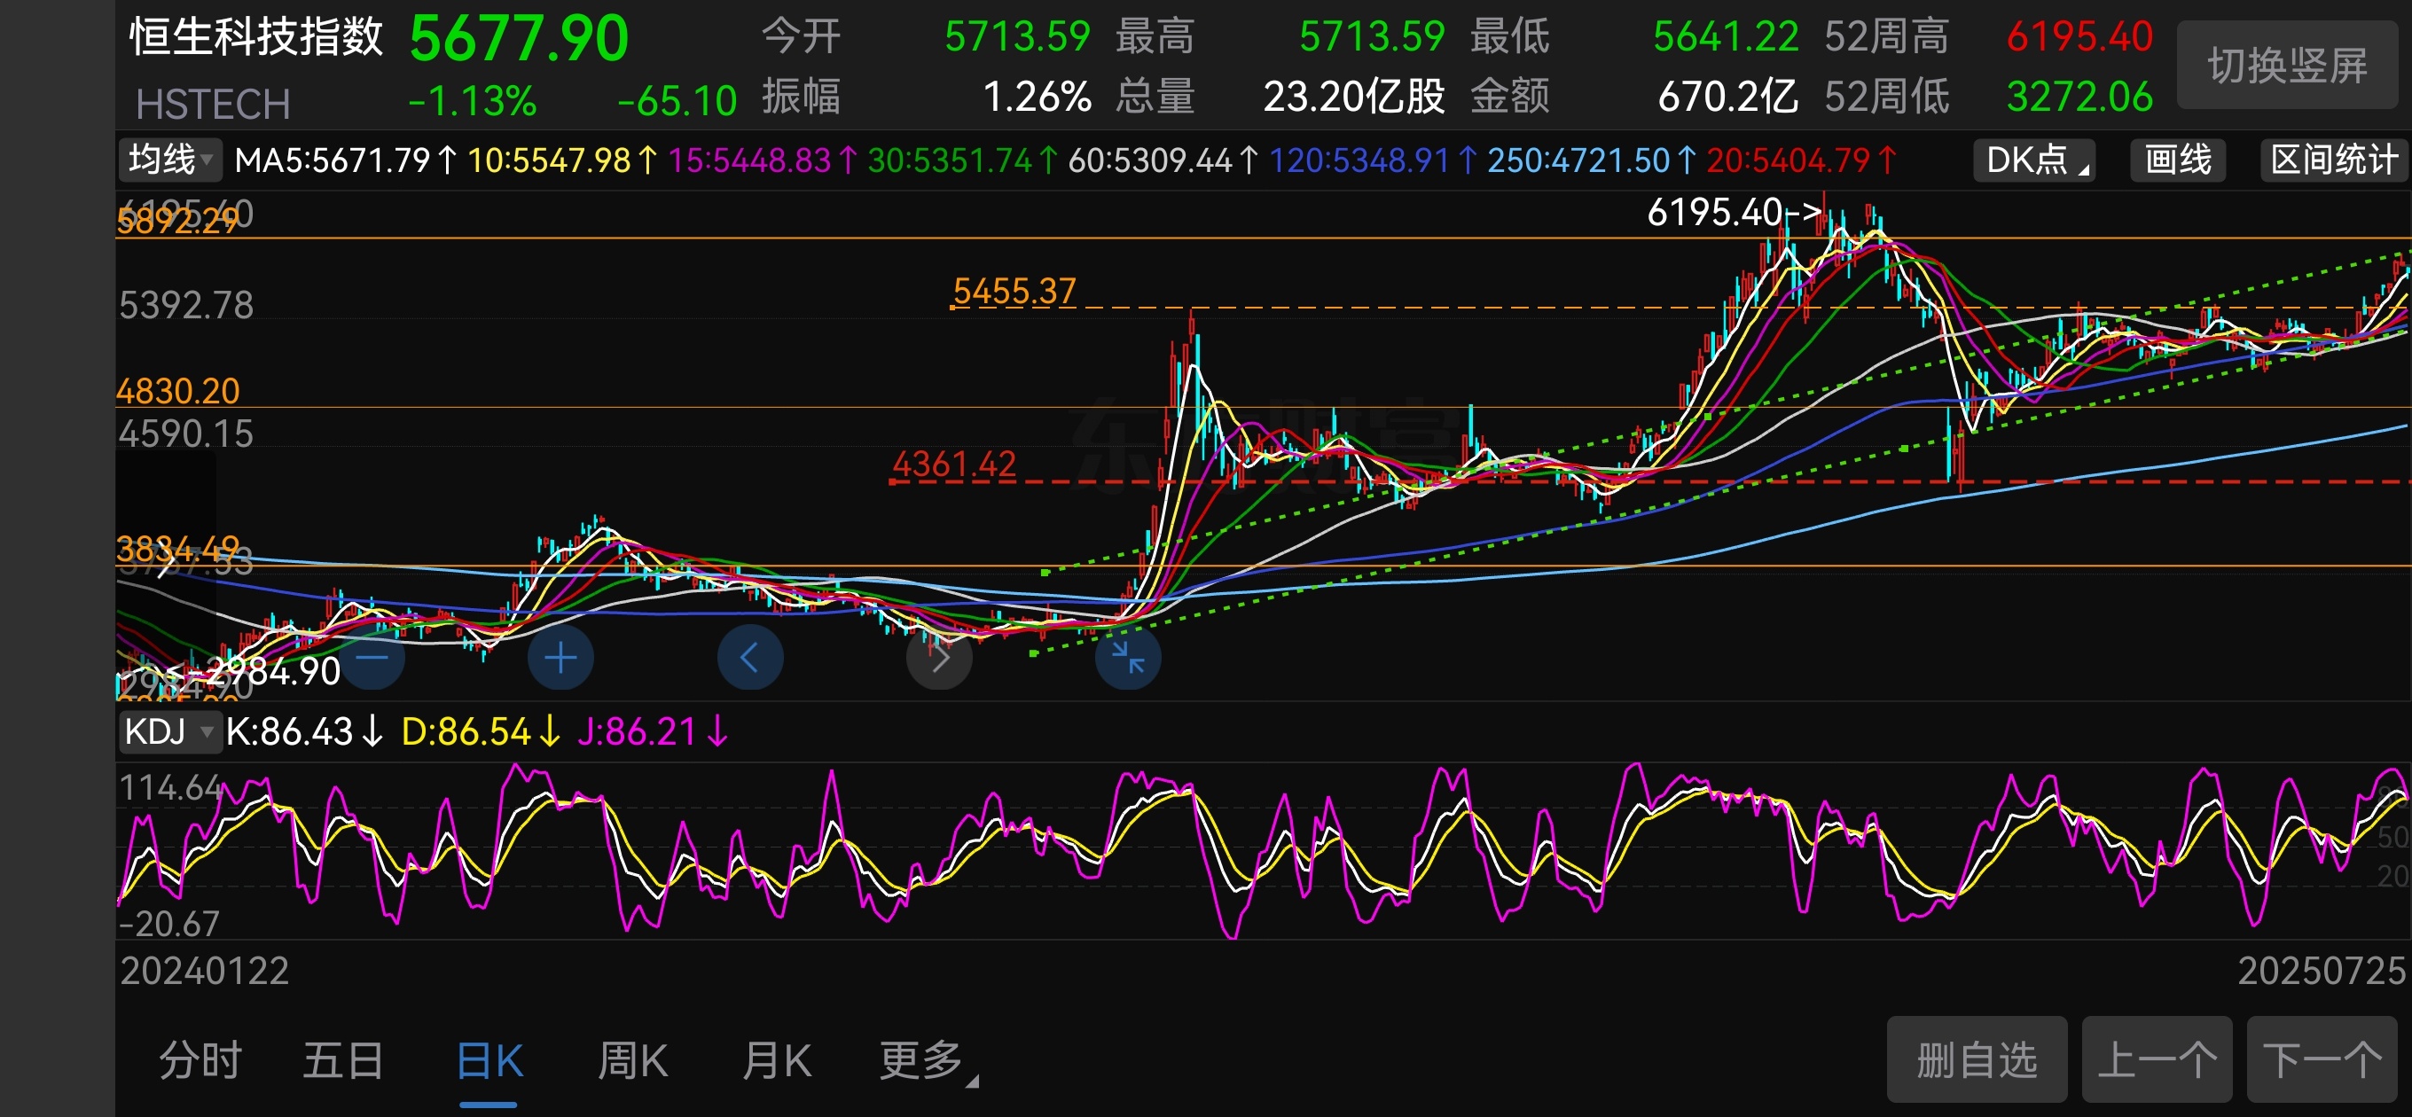The width and height of the screenshot is (2412, 1117).
Task: Tap the 金额 670.2亿 value
Action: pyautogui.click(x=1727, y=97)
